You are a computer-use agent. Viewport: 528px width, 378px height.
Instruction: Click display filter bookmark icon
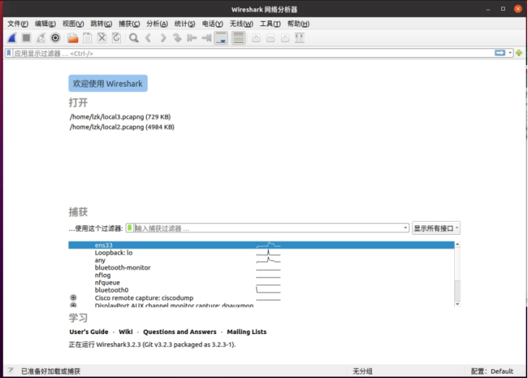[x=9, y=53]
